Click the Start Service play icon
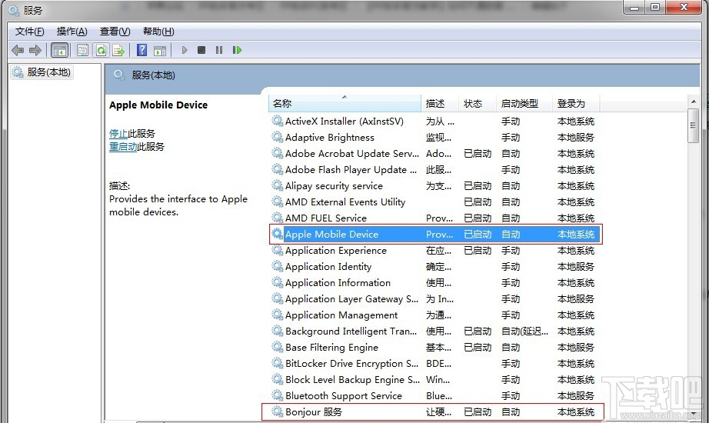709x423 pixels. [x=185, y=50]
